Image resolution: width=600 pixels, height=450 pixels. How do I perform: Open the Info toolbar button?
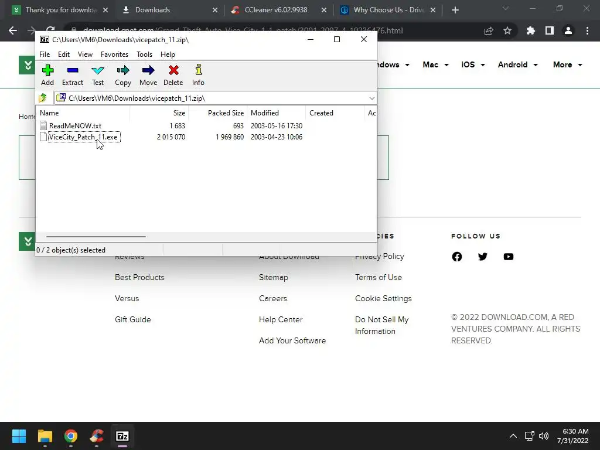pyautogui.click(x=198, y=76)
